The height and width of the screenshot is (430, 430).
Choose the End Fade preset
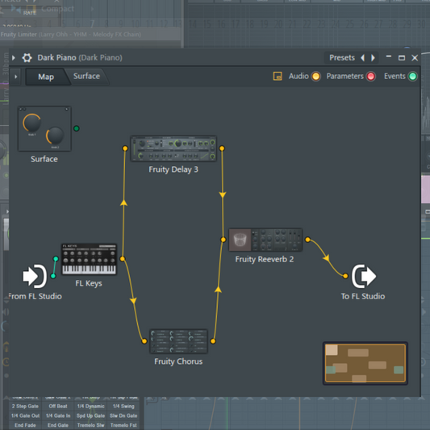coord(25,425)
